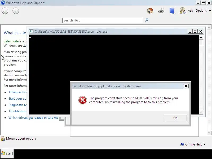Screen dimensions: 212x159
Task: Open the Offline Help dropdown
Action: click(x=195, y=144)
